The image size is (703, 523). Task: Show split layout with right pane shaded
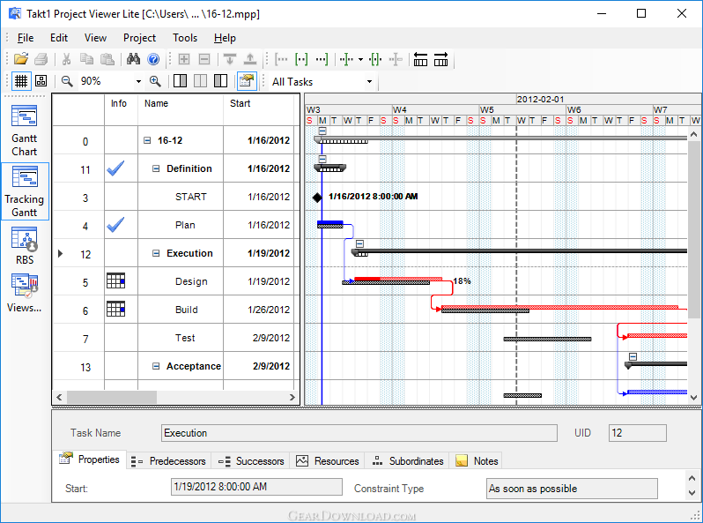[181, 81]
